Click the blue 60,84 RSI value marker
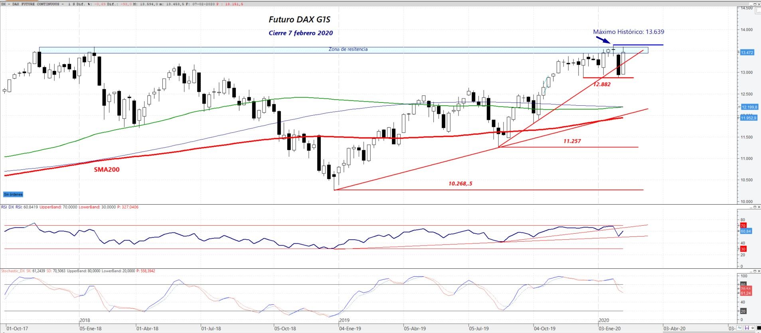Image resolution: width=761 pixels, height=333 pixels. (746, 231)
